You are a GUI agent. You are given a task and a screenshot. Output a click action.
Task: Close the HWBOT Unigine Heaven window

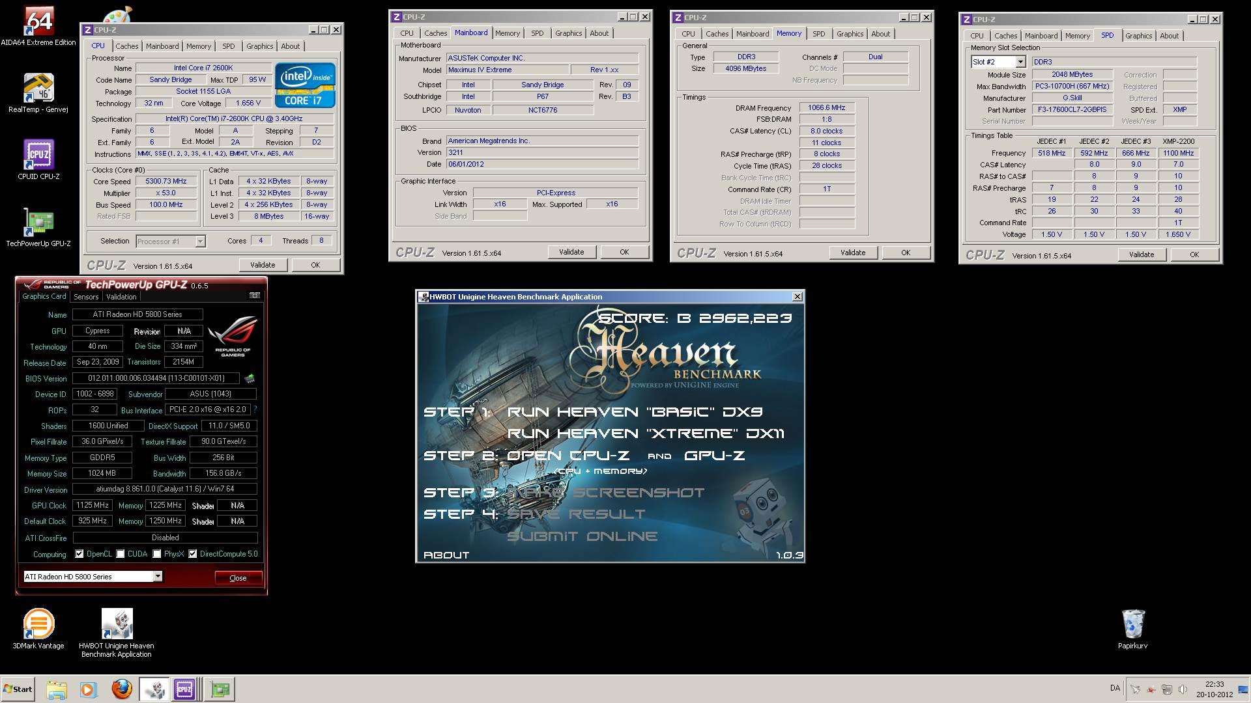tap(797, 297)
